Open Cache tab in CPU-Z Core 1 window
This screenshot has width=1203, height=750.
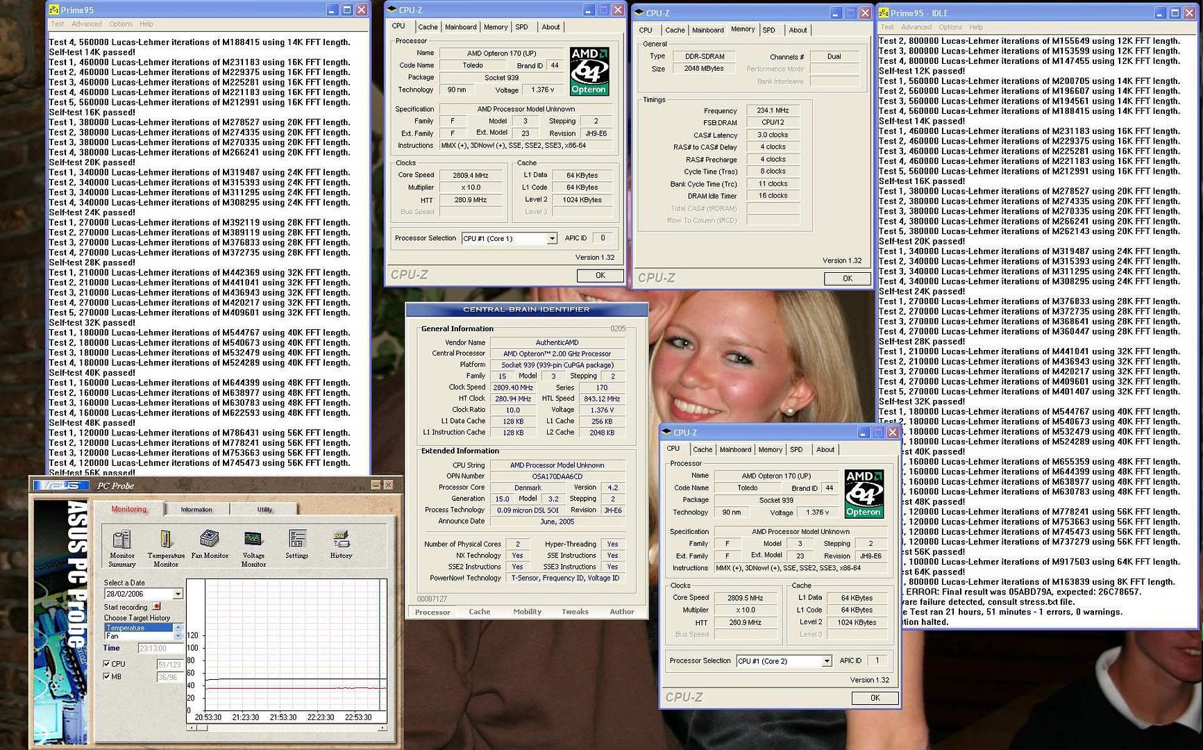pos(428,27)
